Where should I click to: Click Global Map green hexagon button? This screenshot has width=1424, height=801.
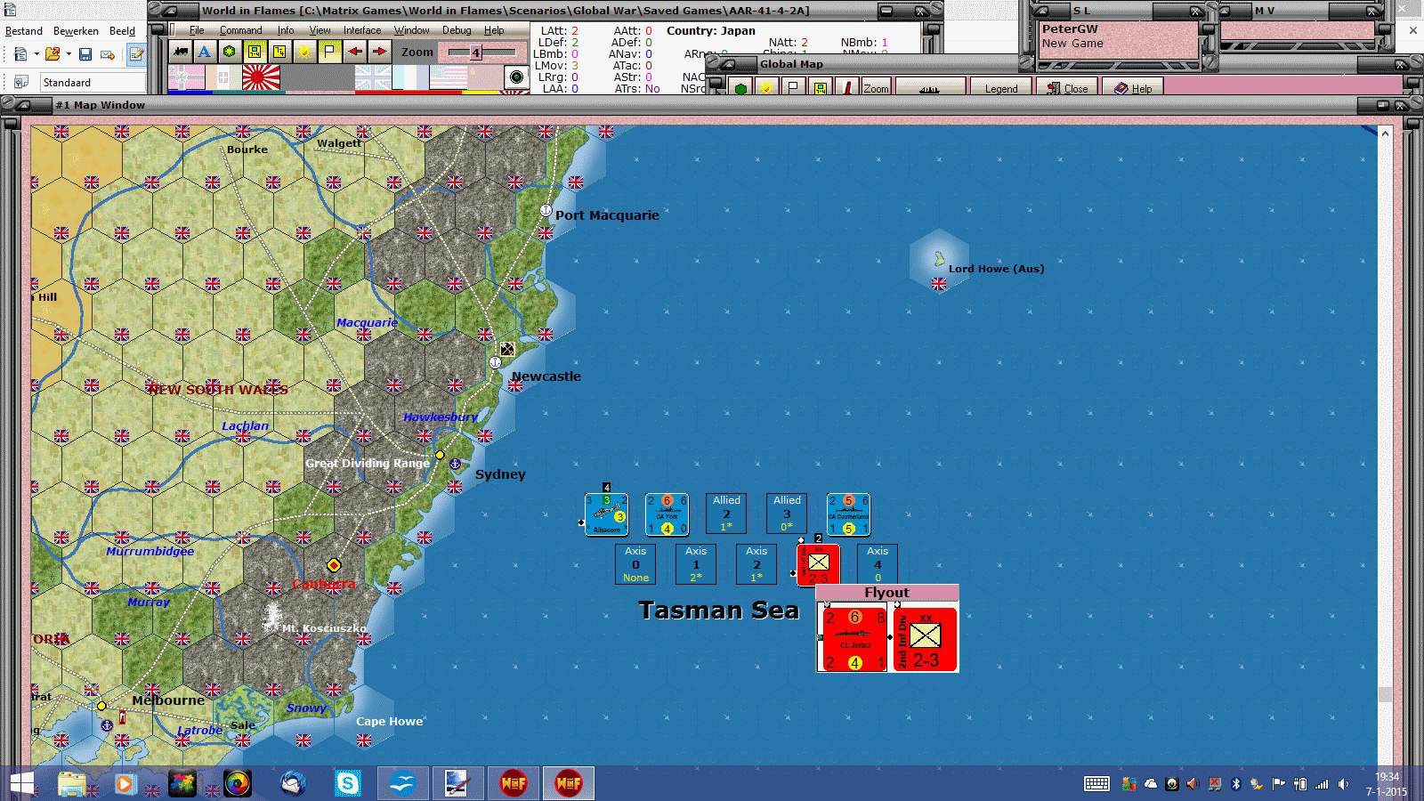click(x=740, y=87)
